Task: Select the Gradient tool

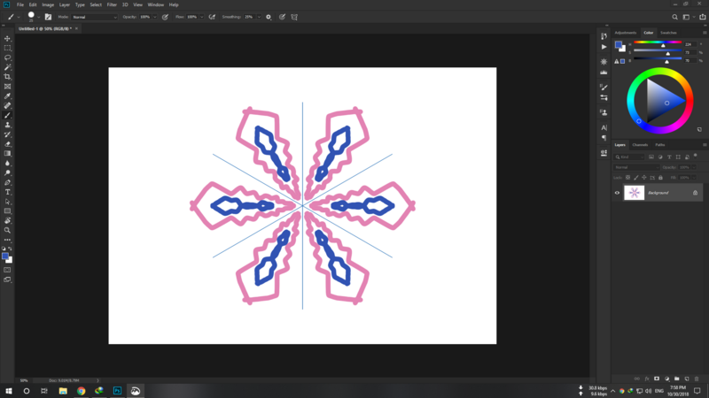Action: coord(7,153)
